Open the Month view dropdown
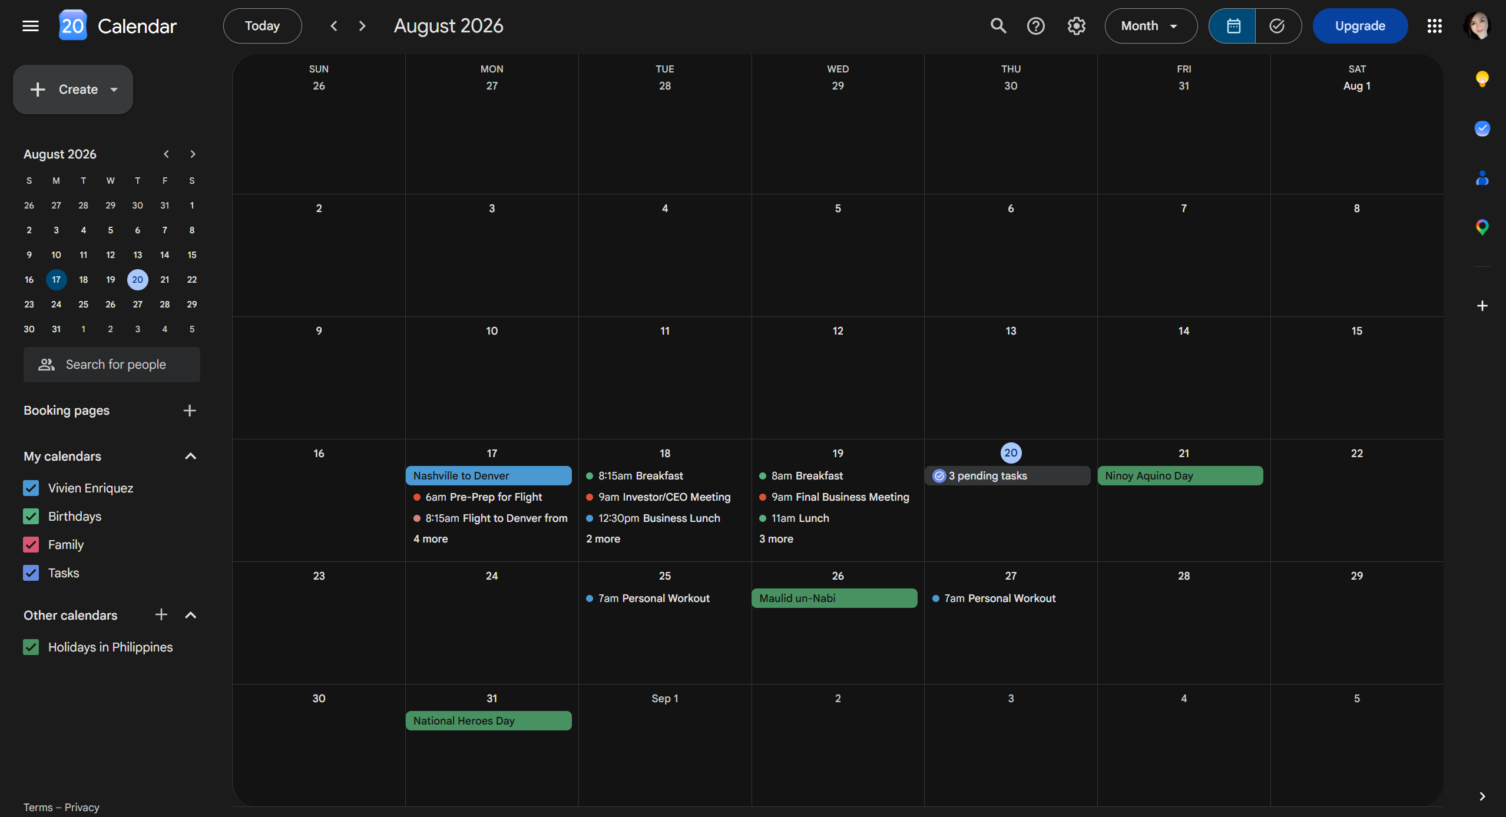 [x=1151, y=26]
